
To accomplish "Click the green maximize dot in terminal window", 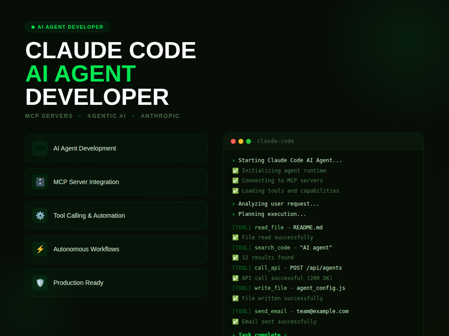I will point(249,141).
